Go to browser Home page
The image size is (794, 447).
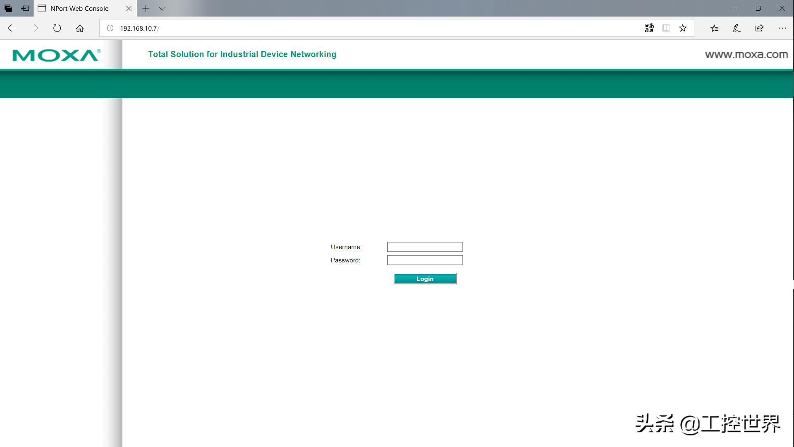click(x=80, y=28)
